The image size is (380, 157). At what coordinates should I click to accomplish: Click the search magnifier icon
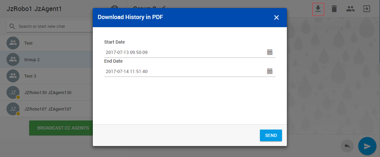click(12, 26)
